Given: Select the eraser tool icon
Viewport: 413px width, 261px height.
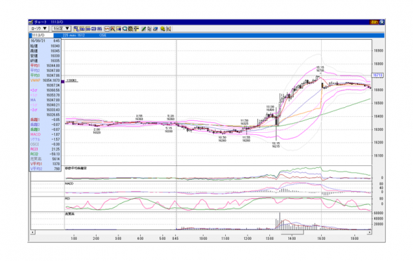Looking at the screenshot, I should [156, 28].
